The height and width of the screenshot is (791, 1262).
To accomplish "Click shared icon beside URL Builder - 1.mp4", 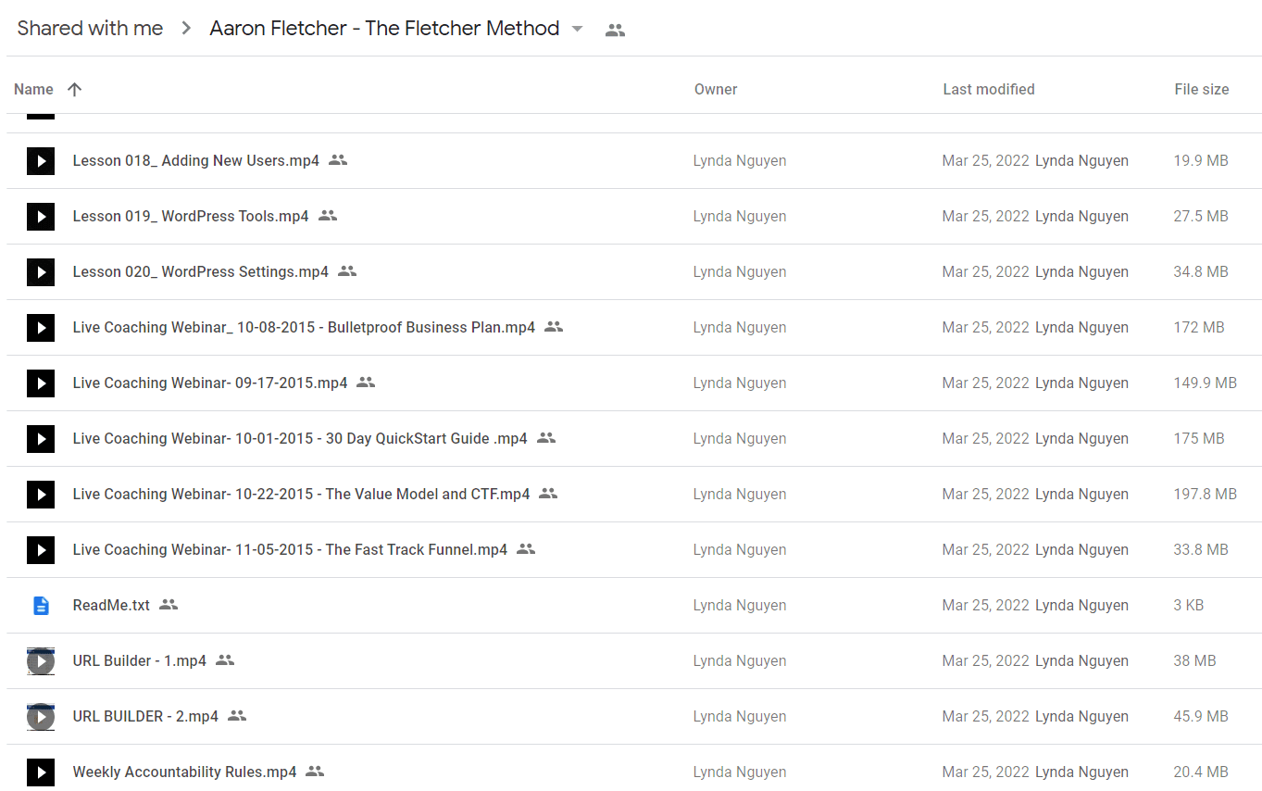I will tap(225, 660).
